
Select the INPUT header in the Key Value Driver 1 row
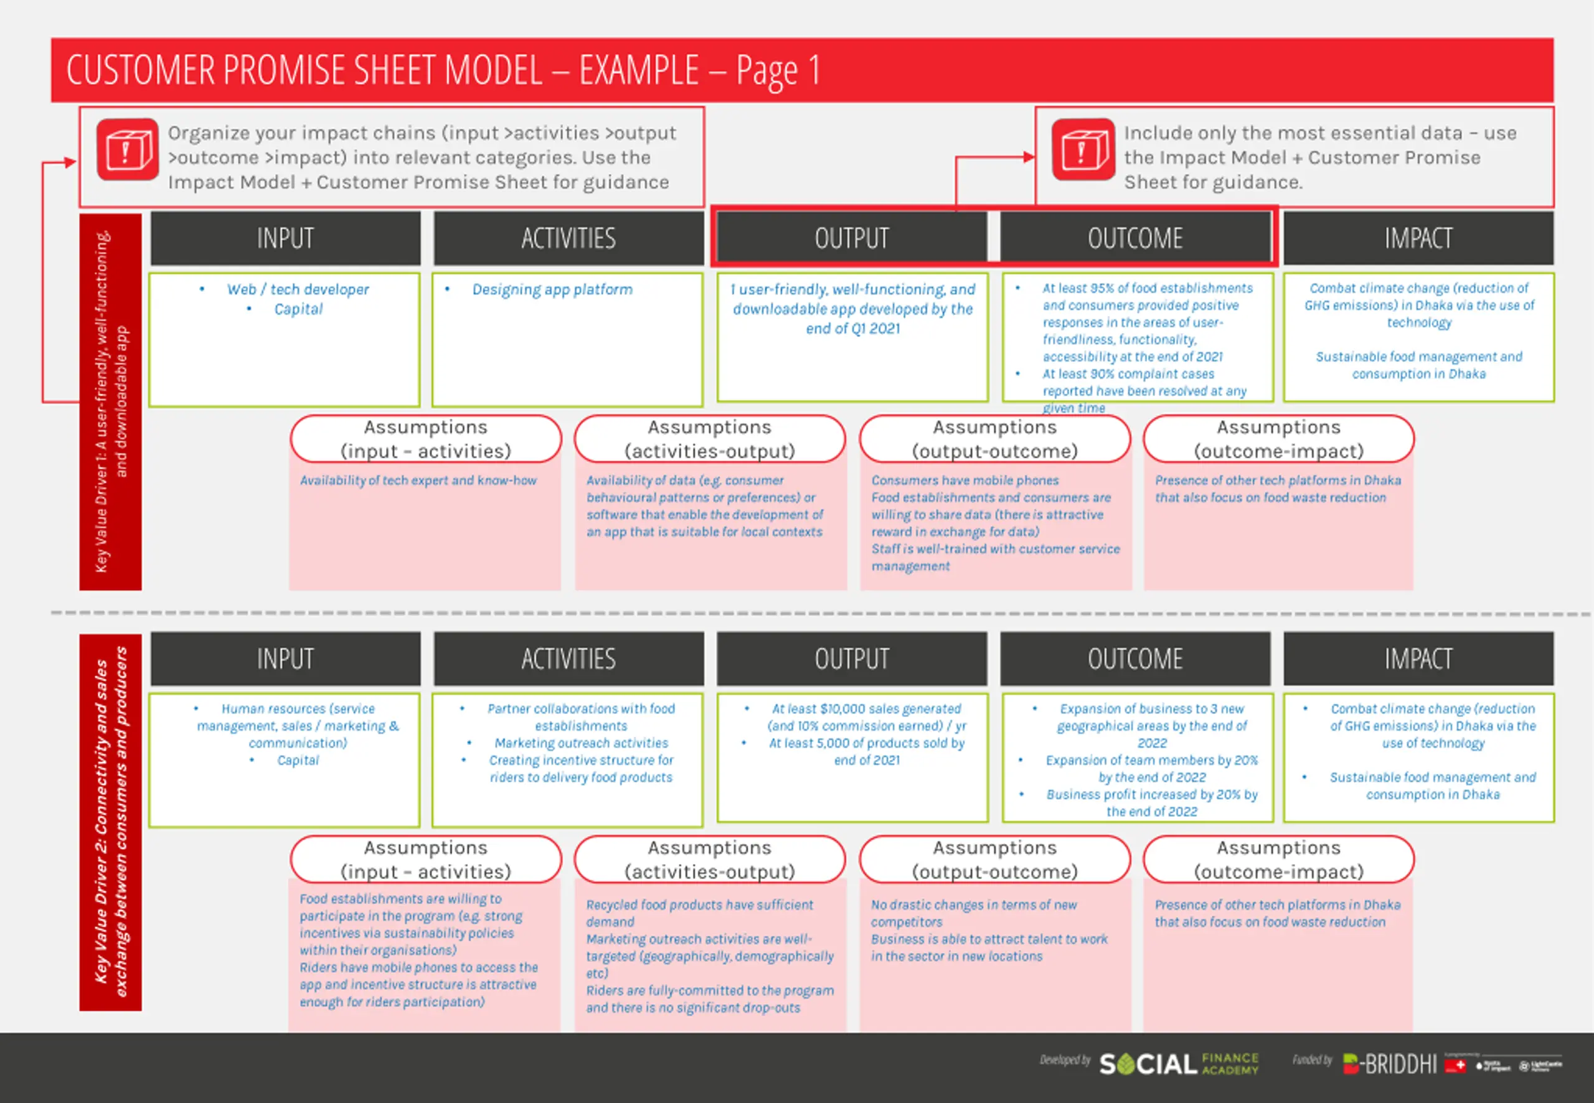click(x=285, y=238)
